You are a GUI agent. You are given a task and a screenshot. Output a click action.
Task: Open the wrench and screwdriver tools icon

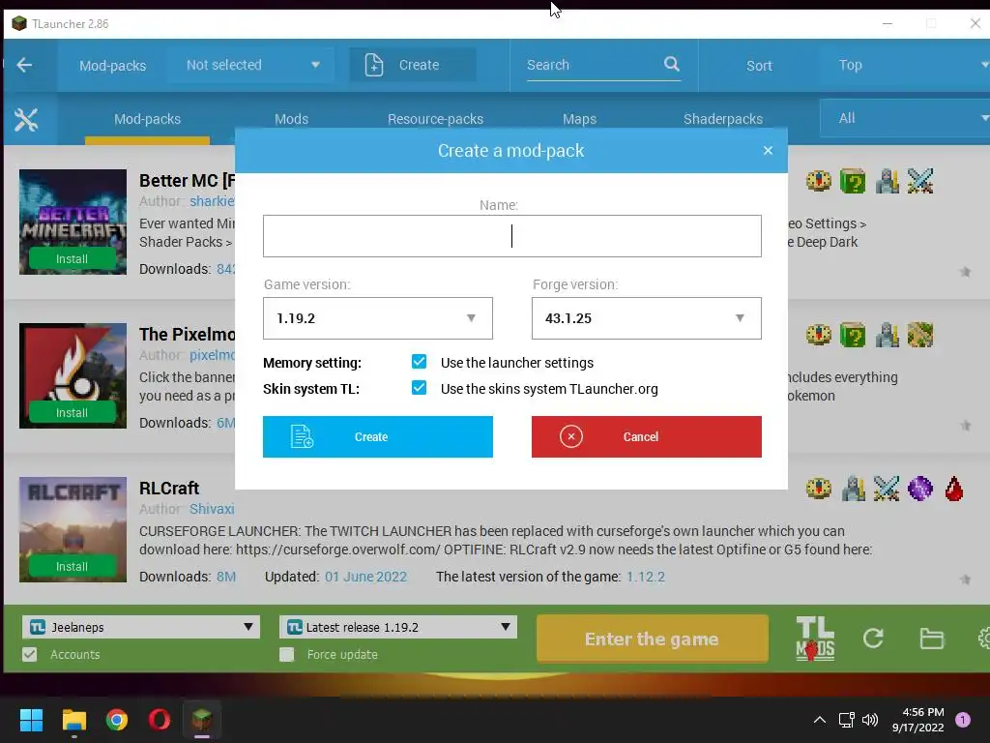(x=26, y=119)
